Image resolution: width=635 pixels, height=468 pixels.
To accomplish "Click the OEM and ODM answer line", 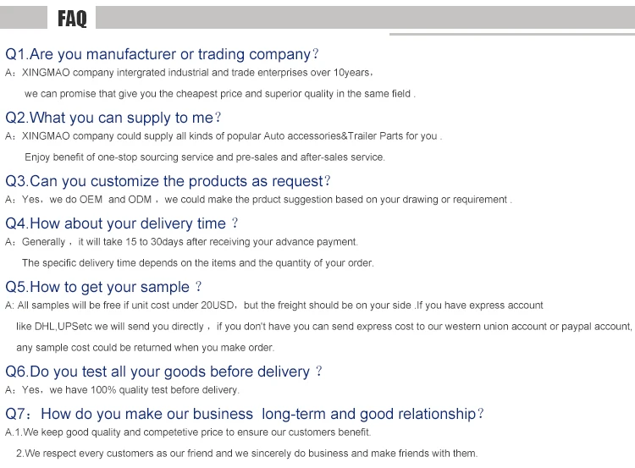I will (257, 200).
